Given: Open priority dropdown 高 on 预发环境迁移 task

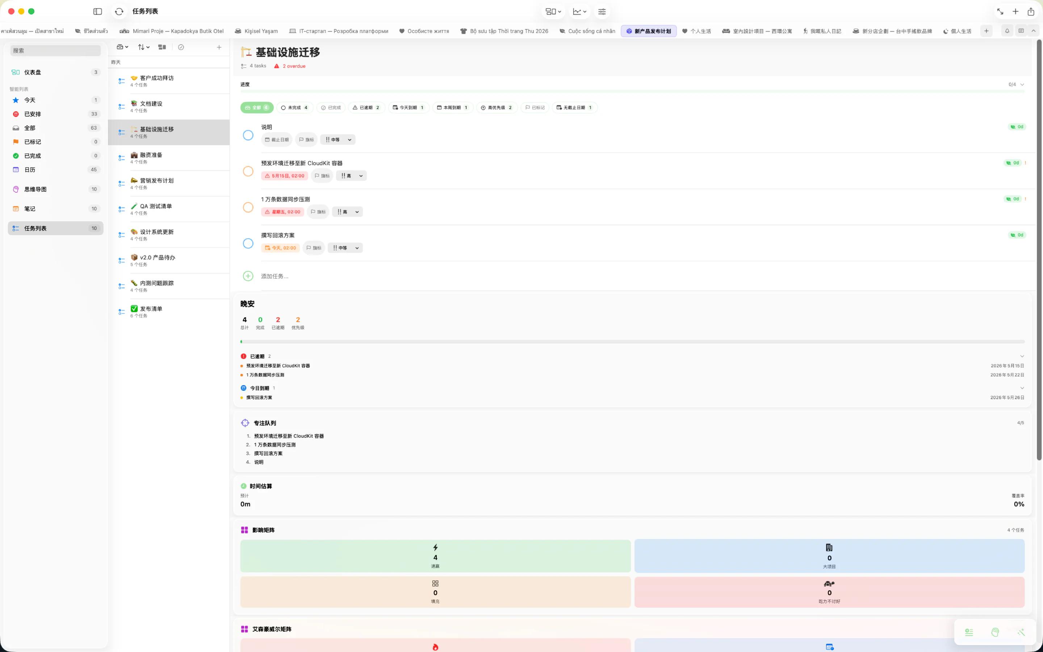Looking at the screenshot, I should point(351,176).
